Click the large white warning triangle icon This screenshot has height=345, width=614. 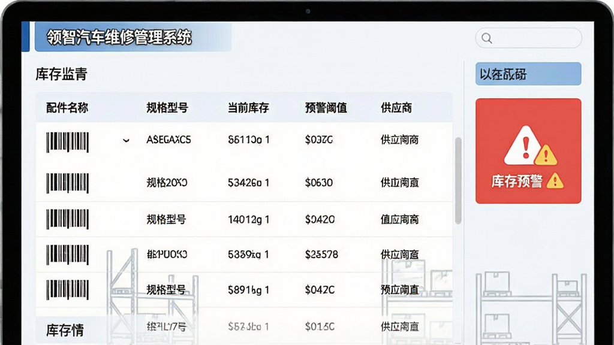tap(525, 145)
